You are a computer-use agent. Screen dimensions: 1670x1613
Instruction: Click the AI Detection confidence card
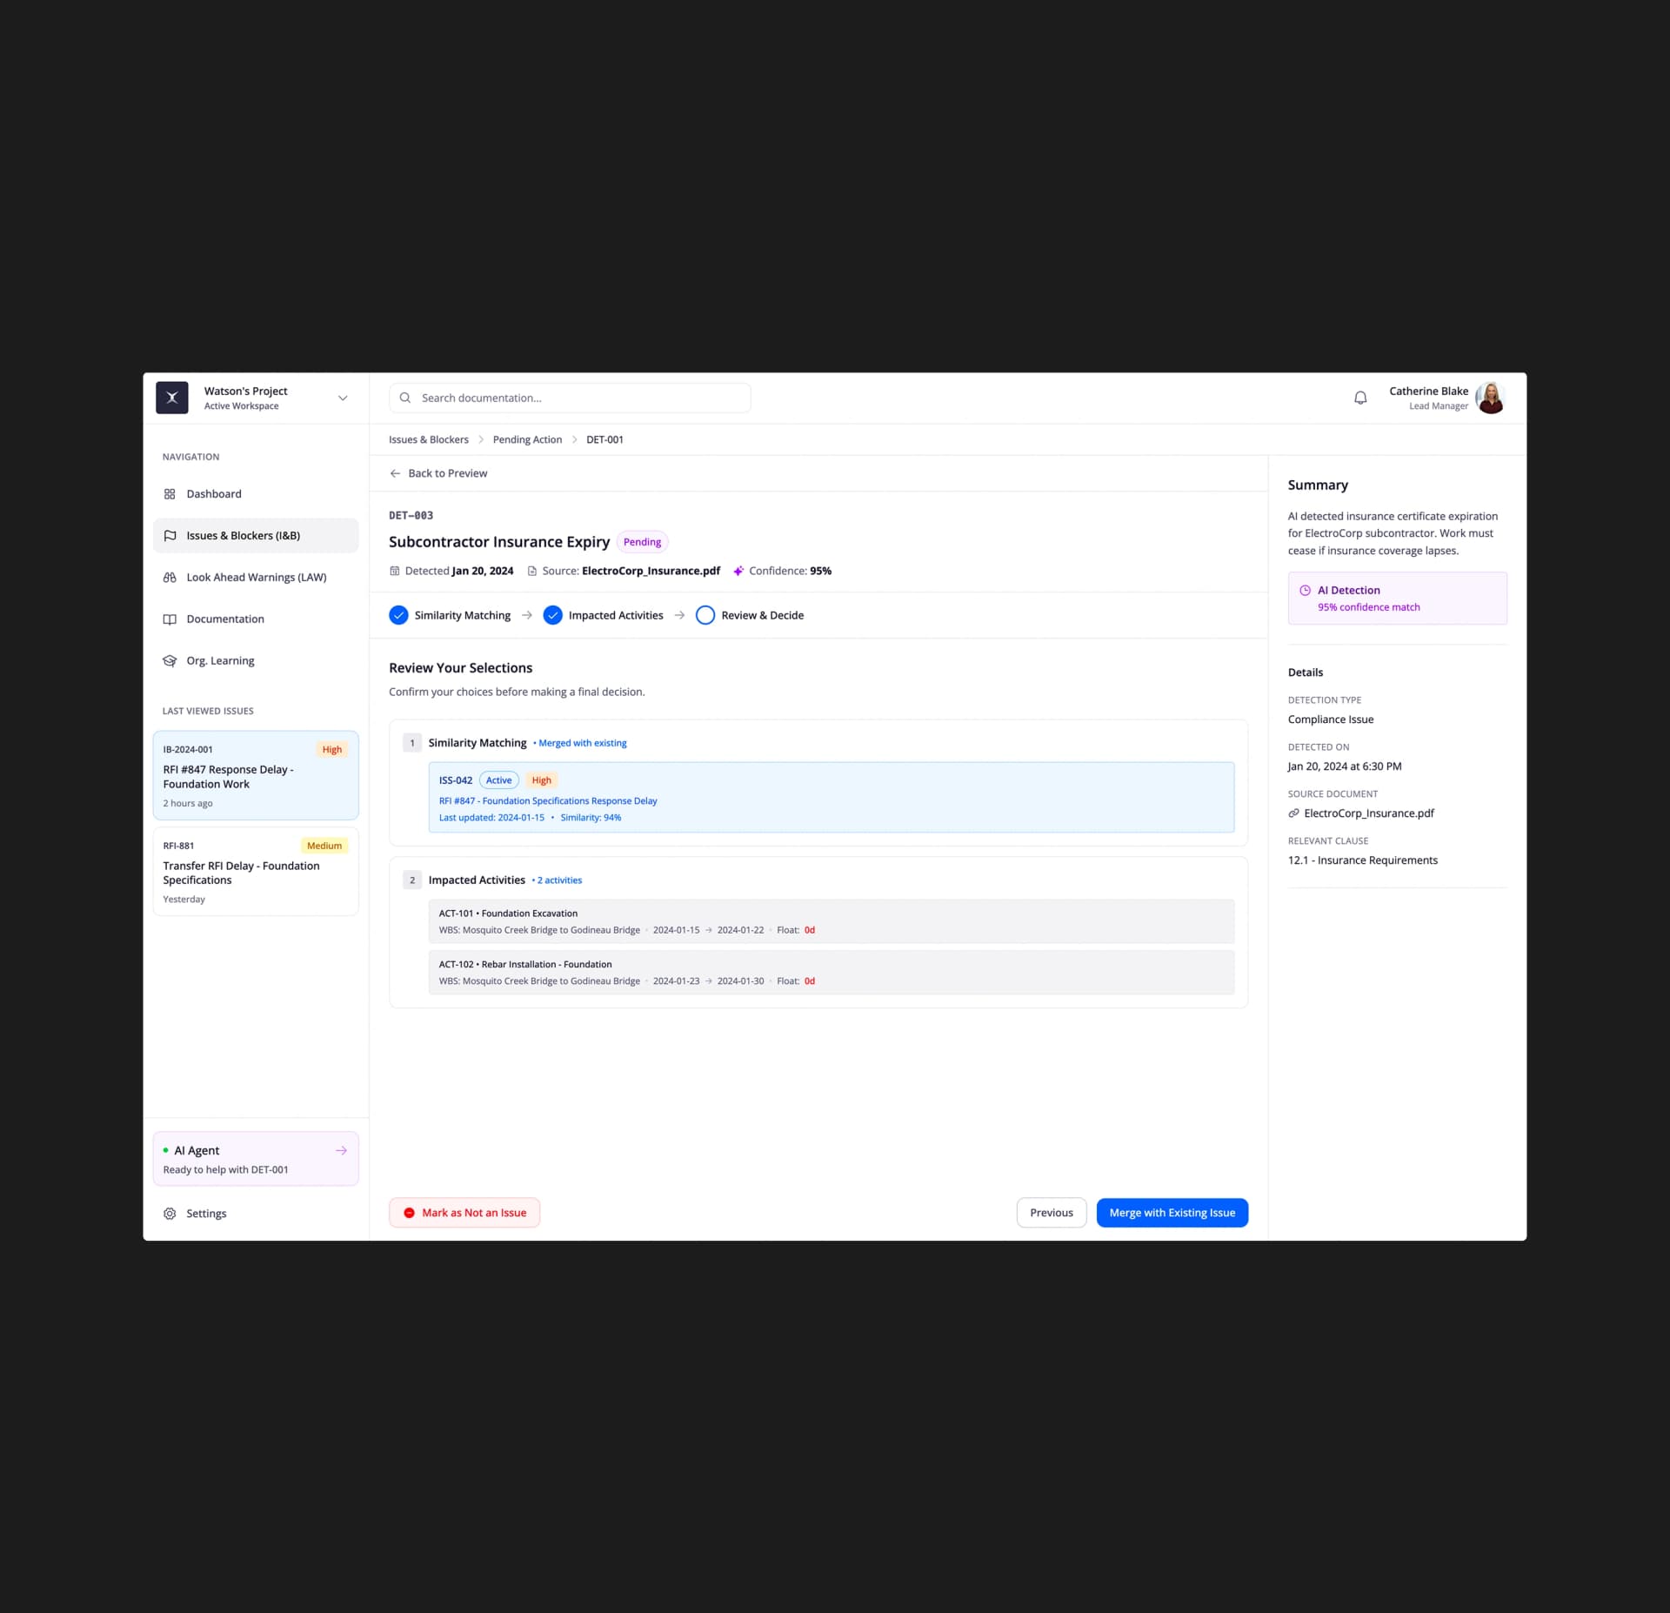(1397, 599)
